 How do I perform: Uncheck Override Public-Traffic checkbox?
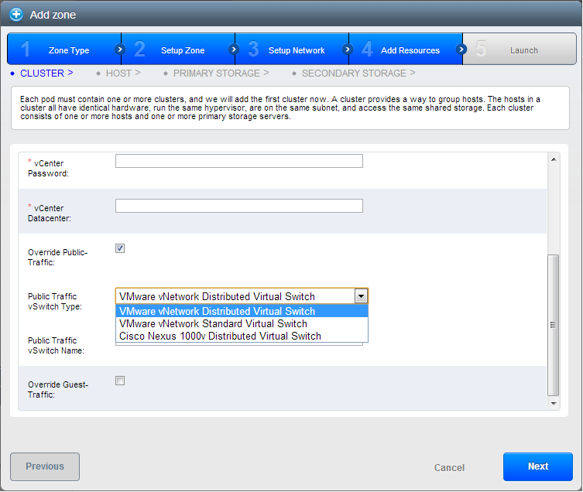point(120,248)
